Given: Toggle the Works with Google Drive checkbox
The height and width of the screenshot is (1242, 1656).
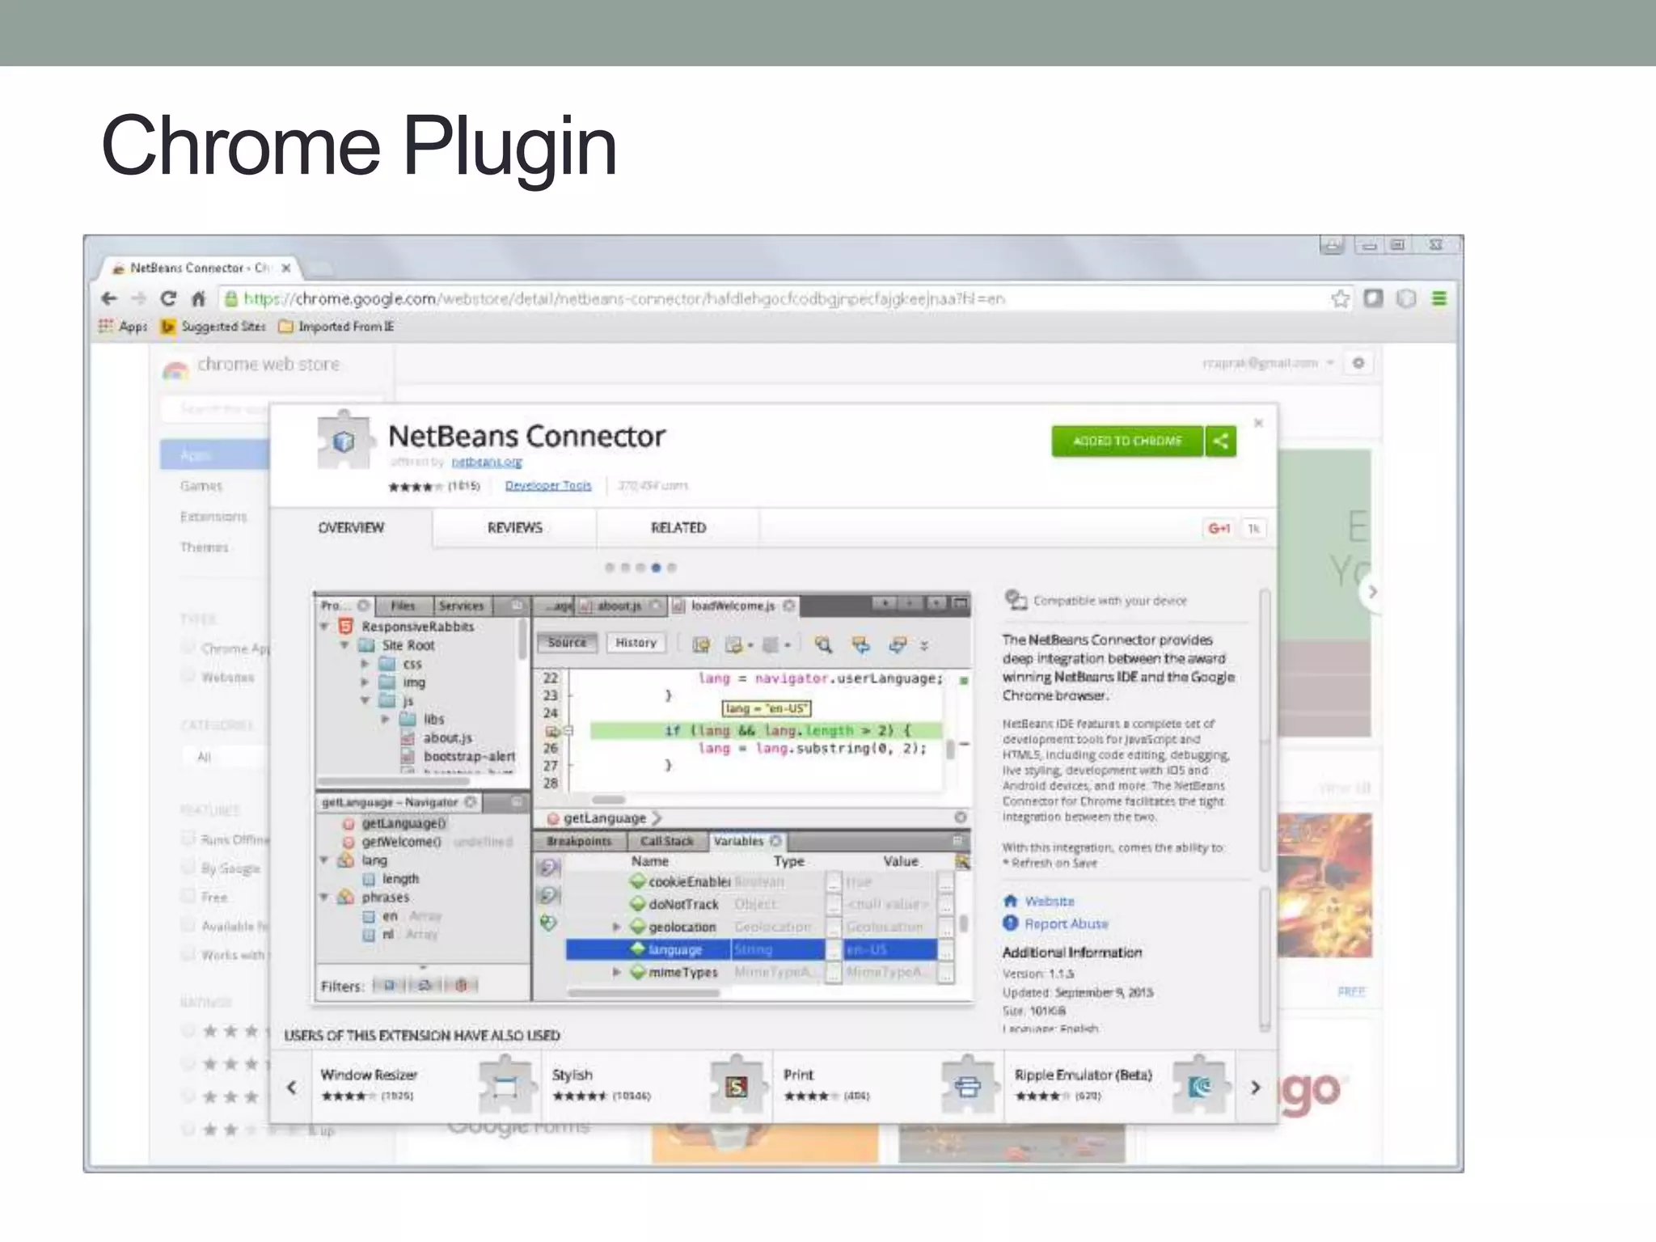Looking at the screenshot, I should coord(188,954).
